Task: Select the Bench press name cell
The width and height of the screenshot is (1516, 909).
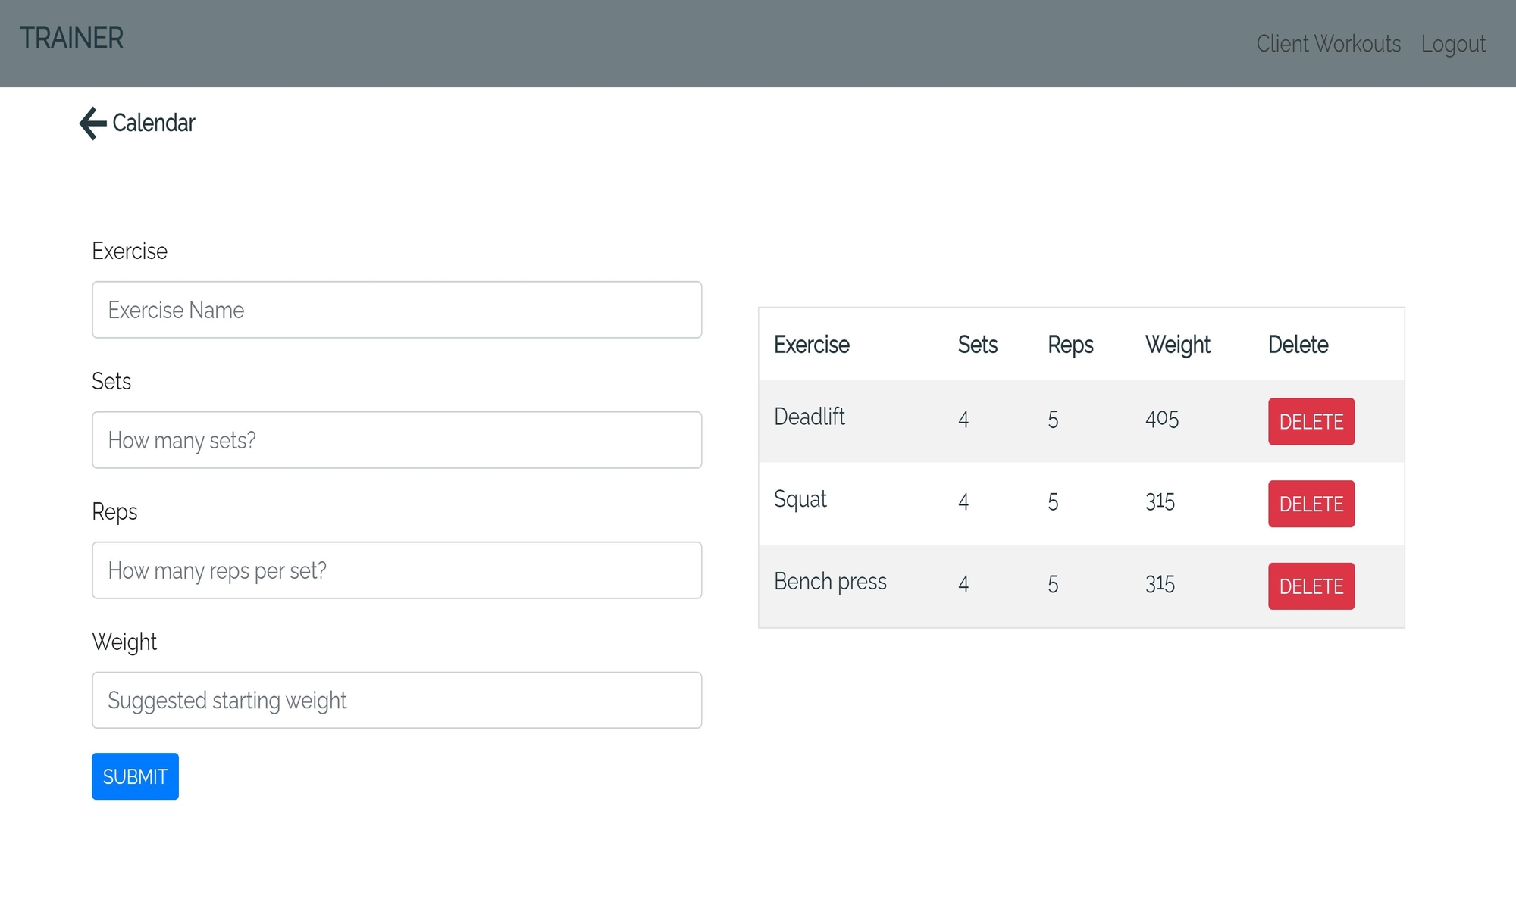Action: tap(830, 582)
